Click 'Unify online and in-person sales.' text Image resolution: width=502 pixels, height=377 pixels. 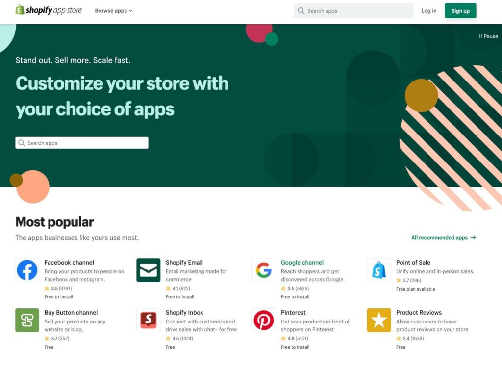coord(435,271)
